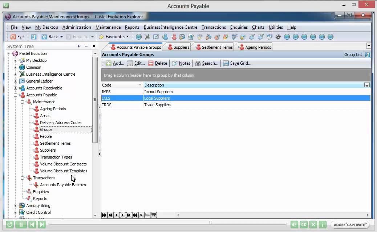The width and height of the screenshot is (377, 232).
Task: Jump to next page in grid navigator
Action: click(129, 215)
